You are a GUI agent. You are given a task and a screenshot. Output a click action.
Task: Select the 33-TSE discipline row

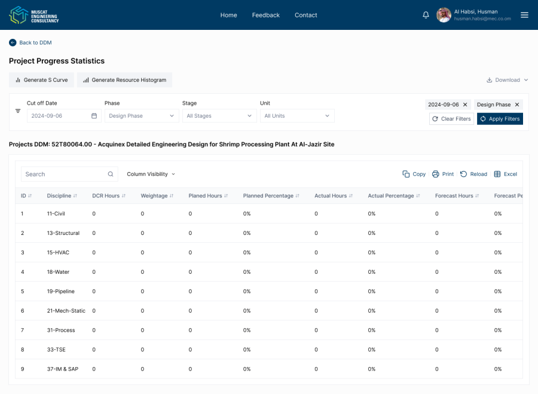click(269, 350)
